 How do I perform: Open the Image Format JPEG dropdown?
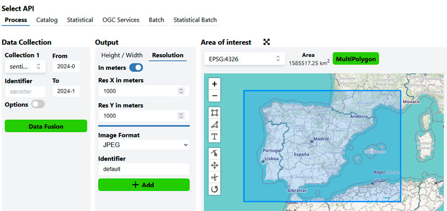point(144,145)
